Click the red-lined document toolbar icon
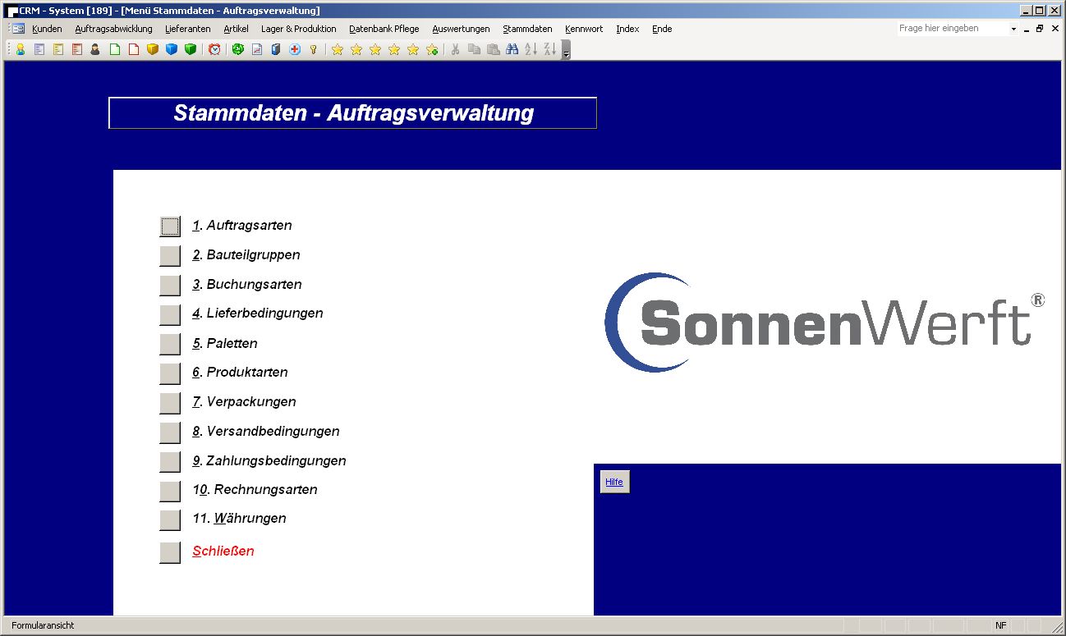This screenshot has width=1066, height=636. [77, 49]
